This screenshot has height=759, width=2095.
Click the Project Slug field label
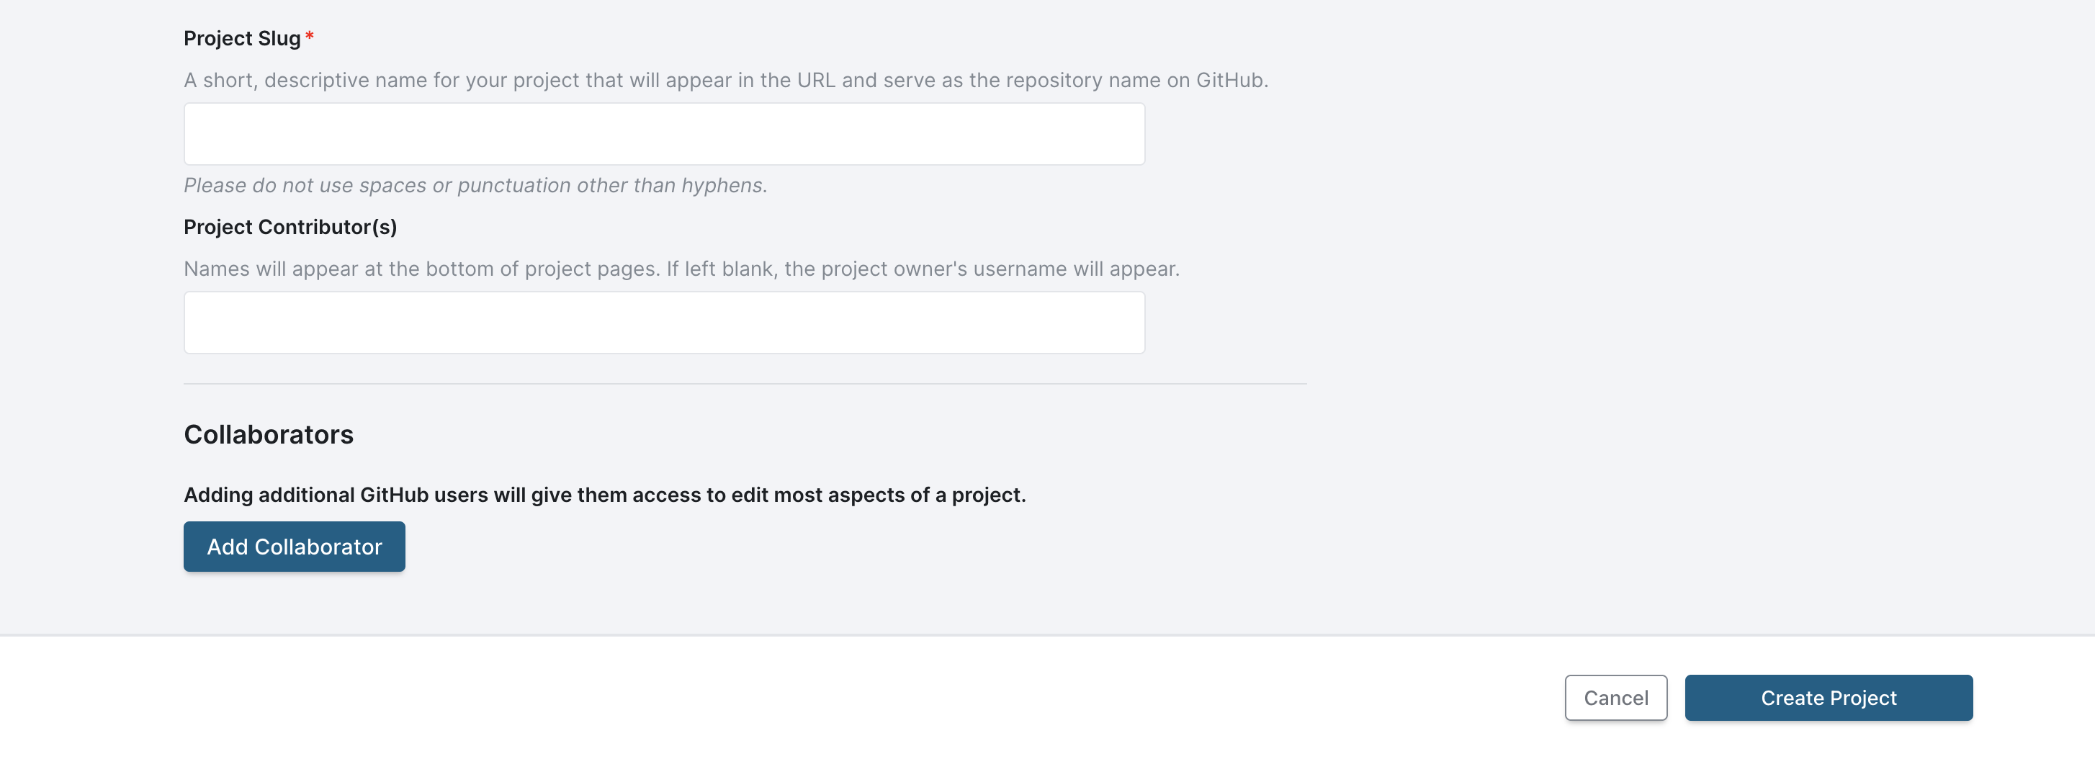coord(241,38)
